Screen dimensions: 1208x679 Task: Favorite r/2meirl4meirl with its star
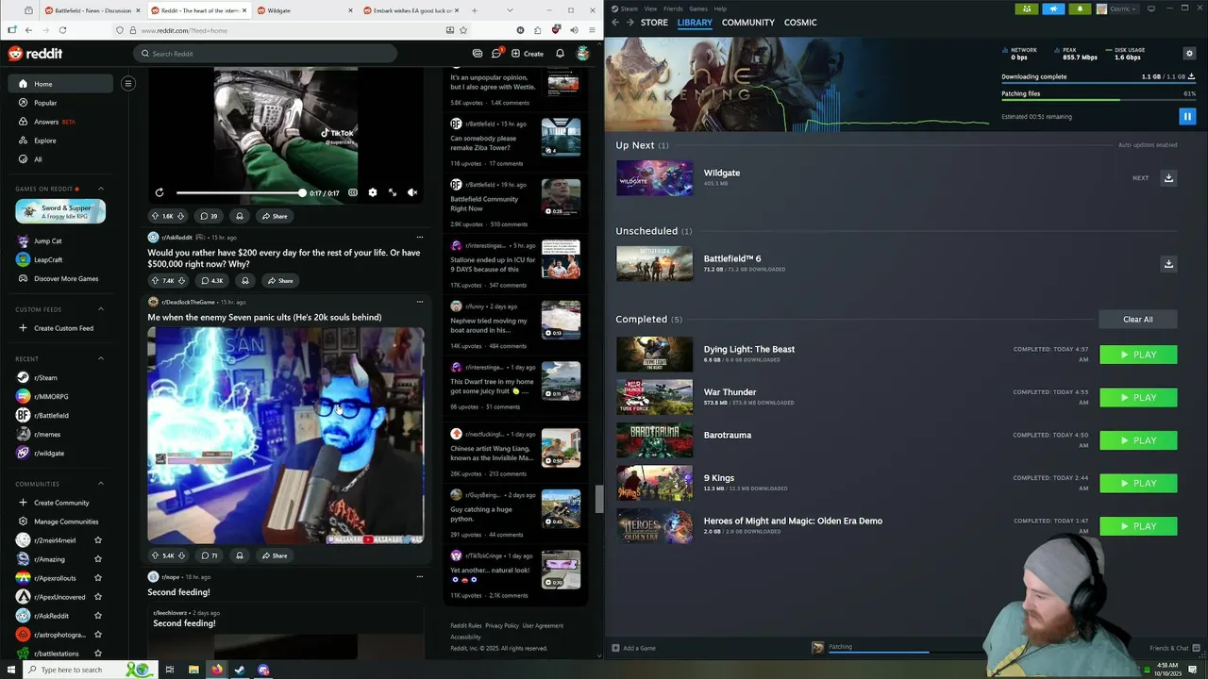98,540
